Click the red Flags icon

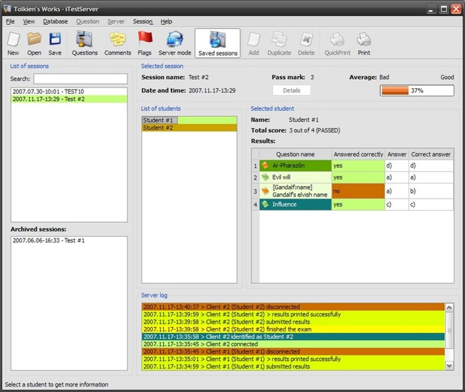[145, 43]
